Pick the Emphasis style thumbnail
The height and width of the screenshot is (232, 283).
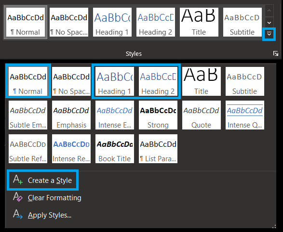click(71, 115)
